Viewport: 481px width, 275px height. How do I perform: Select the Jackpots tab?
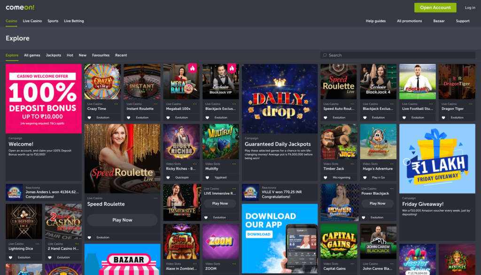[x=54, y=55]
